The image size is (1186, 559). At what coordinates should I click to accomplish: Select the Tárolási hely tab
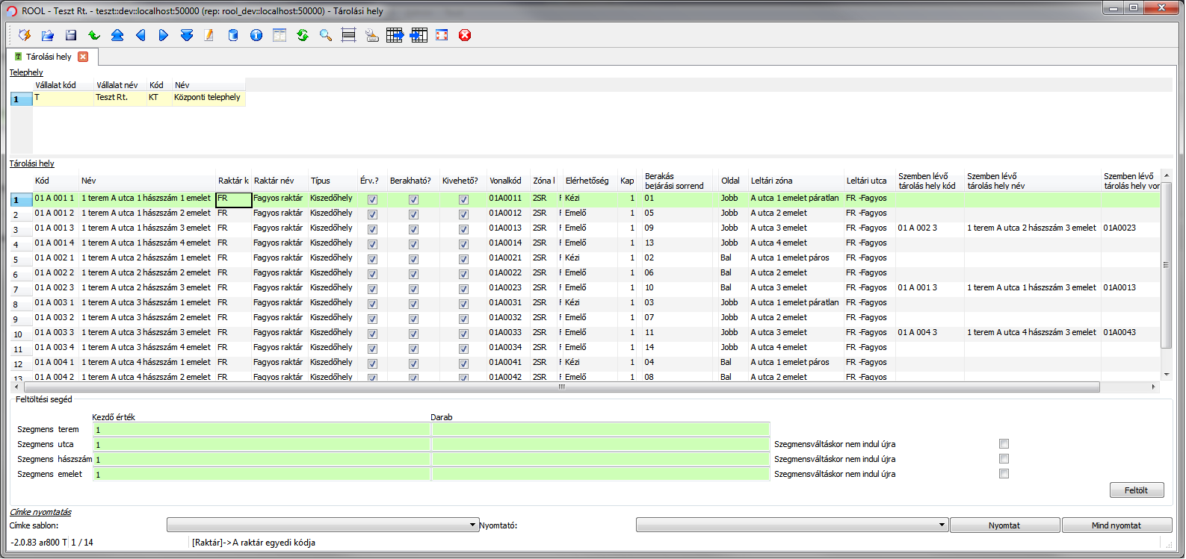[x=49, y=57]
